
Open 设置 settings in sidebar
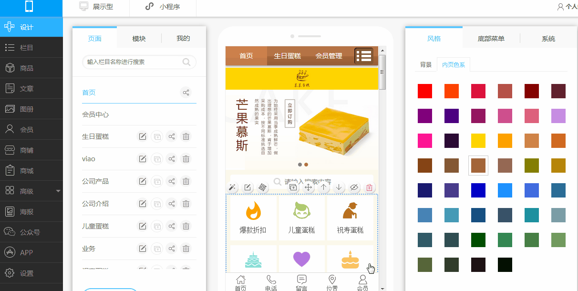click(x=31, y=273)
